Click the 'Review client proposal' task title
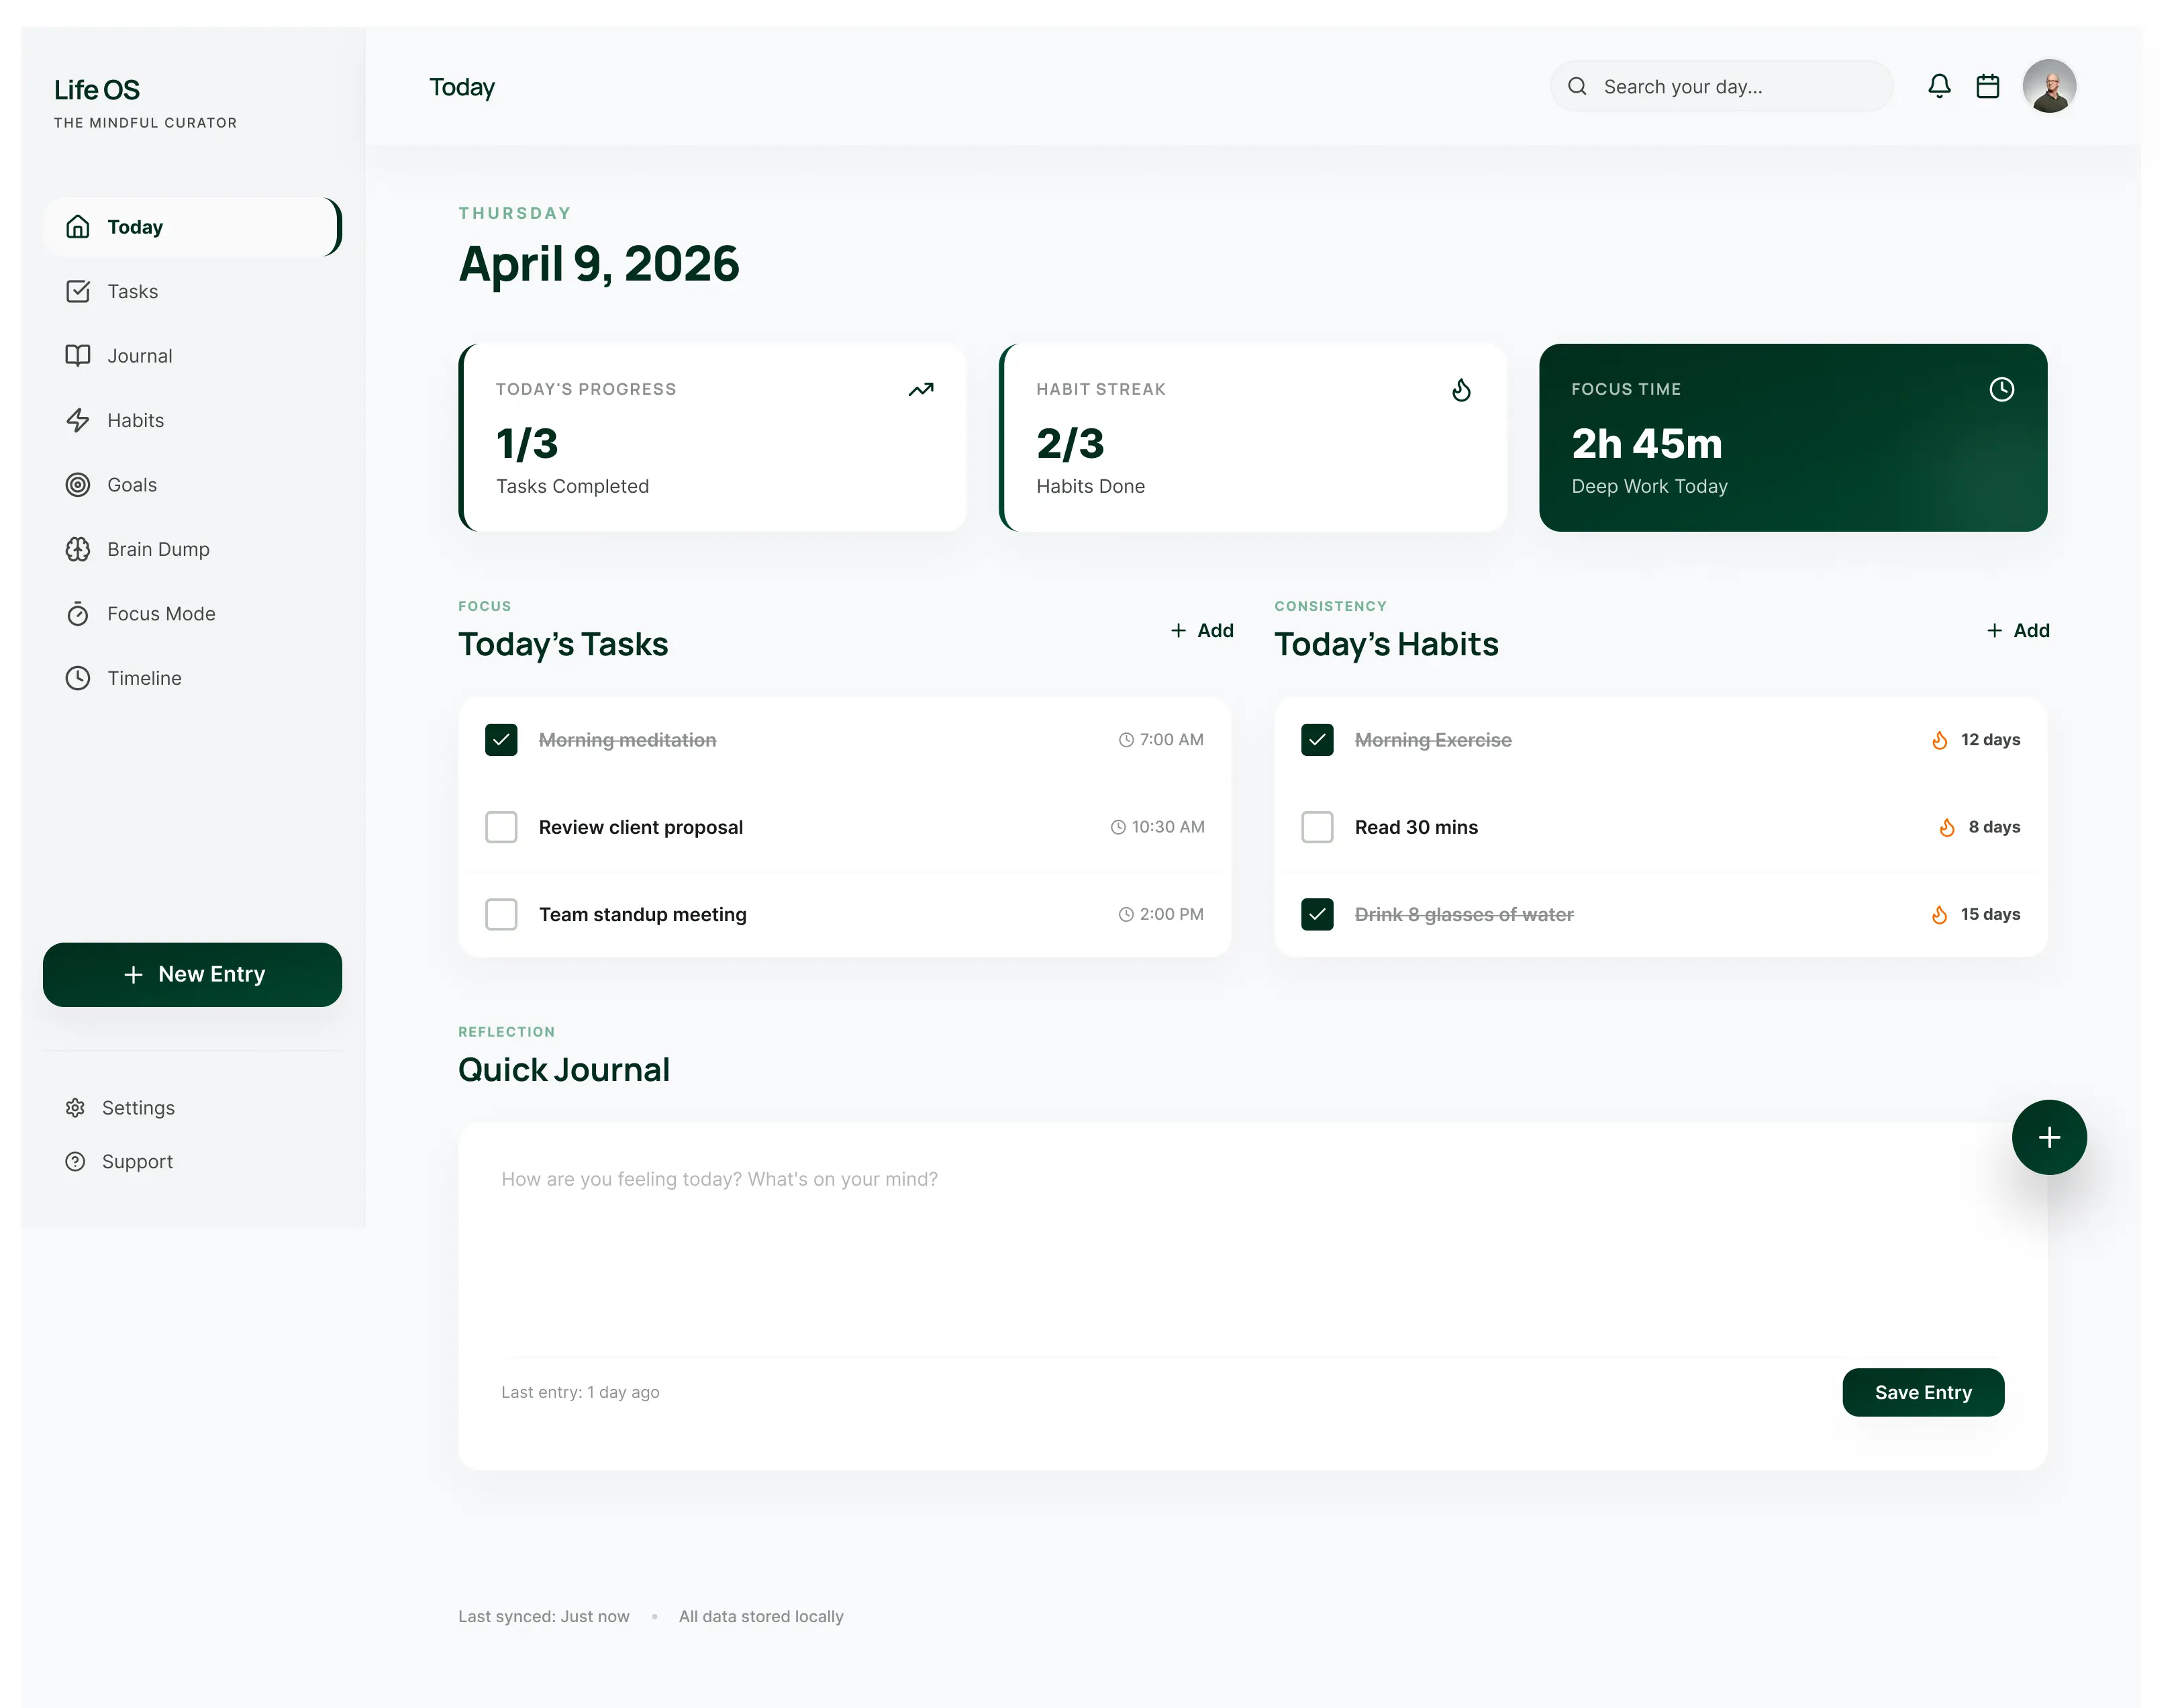This screenshot has width=2184, height=1708. coord(641,828)
